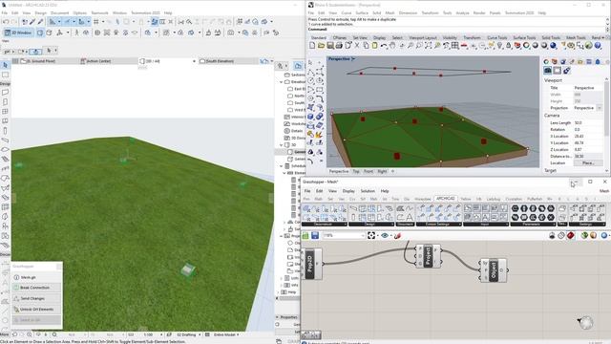The height and width of the screenshot is (344, 611).
Task: Toggle the 3D Window button in ARCHICAD
Action: point(19,32)
